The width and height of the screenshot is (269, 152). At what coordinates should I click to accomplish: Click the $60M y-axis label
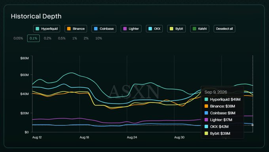(25, 75)
